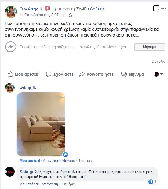Open Φώτης Κ. profile picture in post header
Image resolution: width=168 pixels, height=189 pixels.
click(x=11, y=12)
